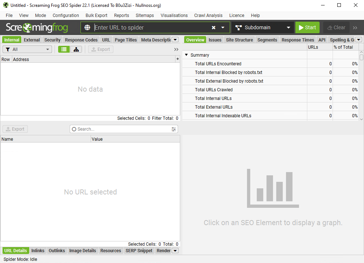364x263 pixels.
Task: Select Total Internal Indexable URLs row
Action: [270, 115]
